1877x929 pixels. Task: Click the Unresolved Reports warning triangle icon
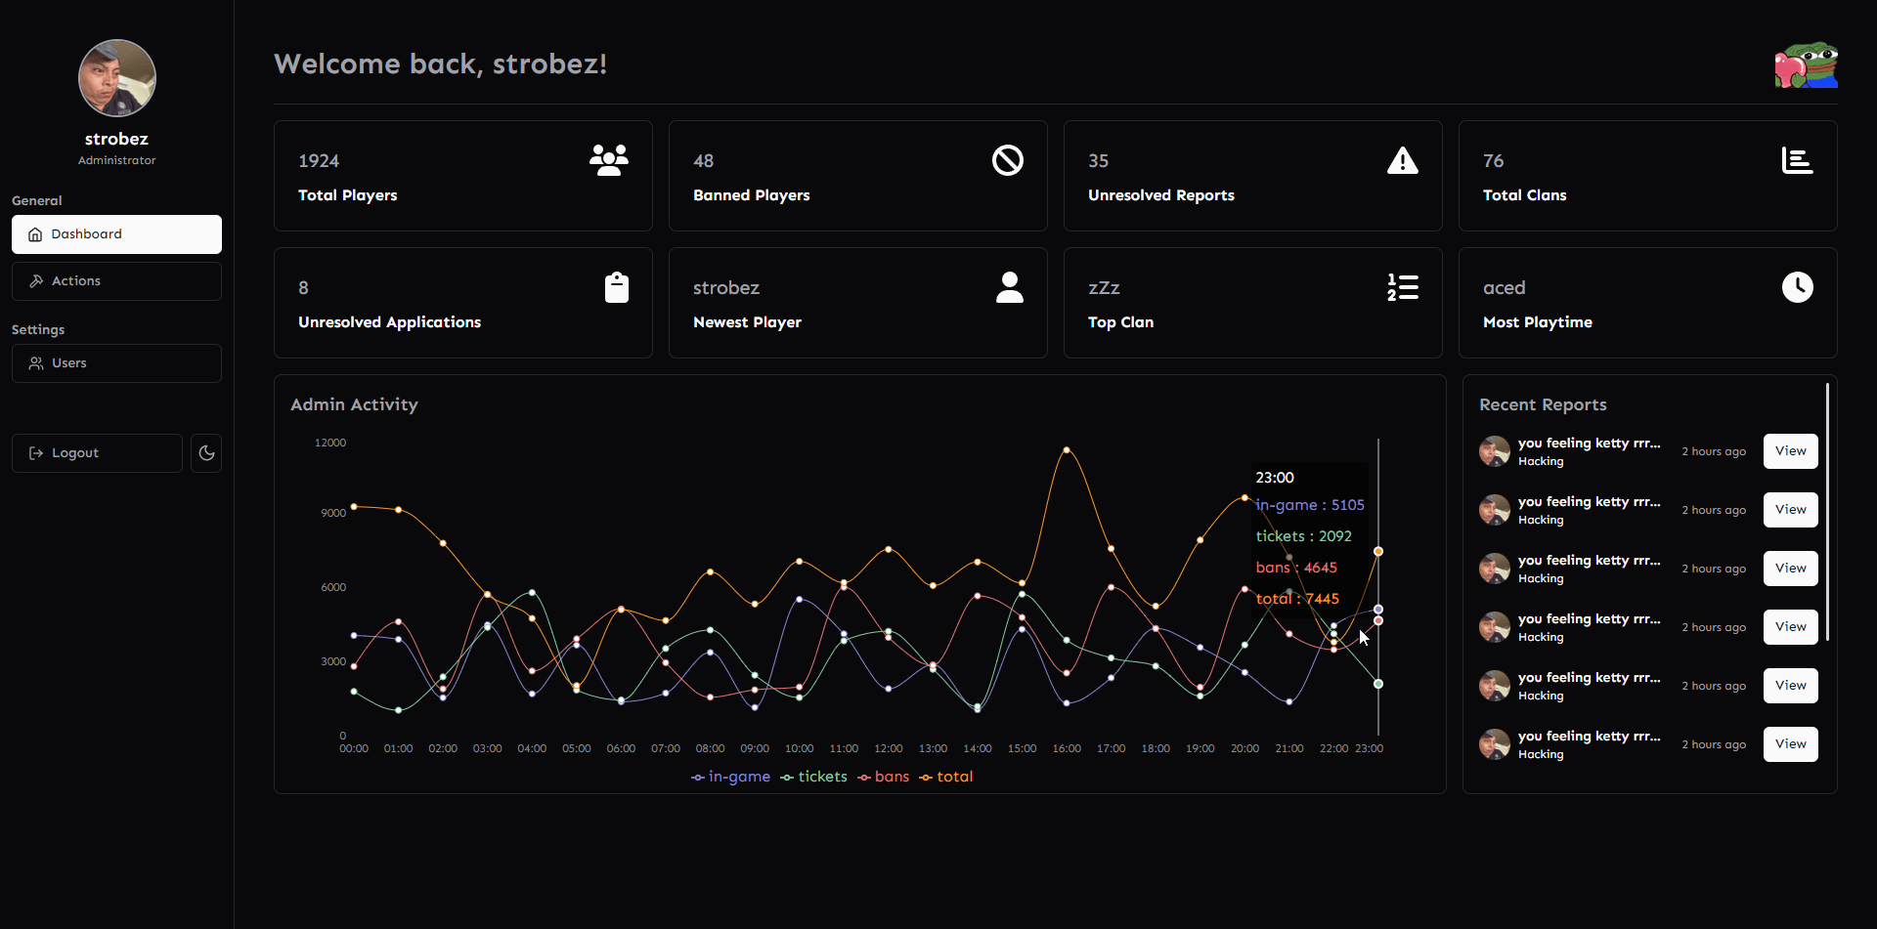tap(1403, 160)
